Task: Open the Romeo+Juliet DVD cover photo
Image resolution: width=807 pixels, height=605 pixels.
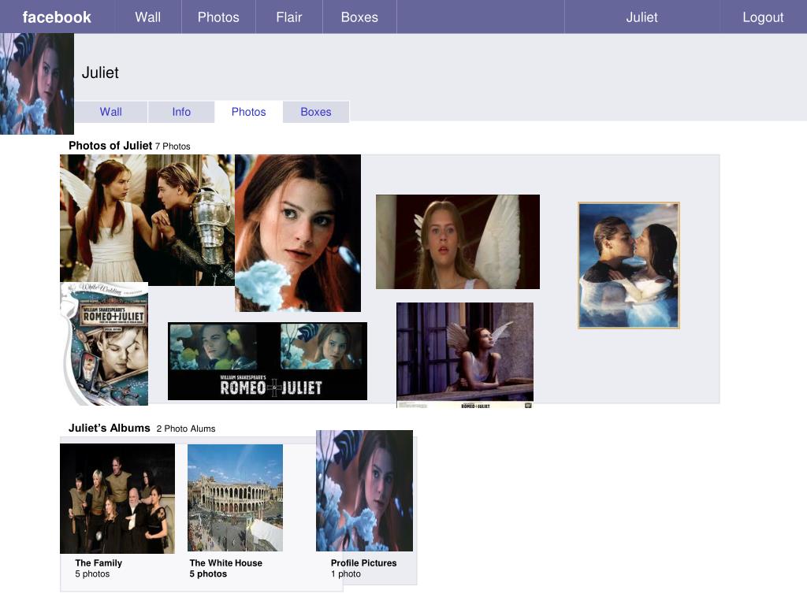Action: pos(105,343)
